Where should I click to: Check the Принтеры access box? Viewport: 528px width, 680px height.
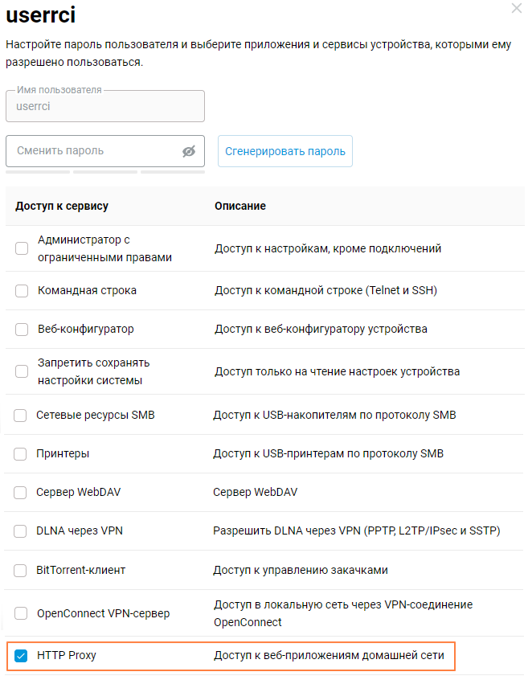coord(20,454)
